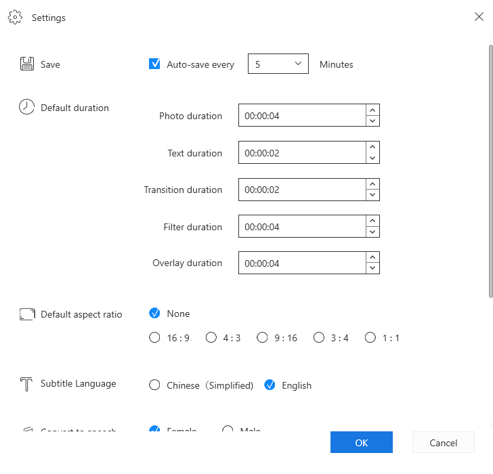The height and width of the screenshot is (474, 493).
Task: Increase Transition duration with up arrow
Action: click(x=372, y=184)
